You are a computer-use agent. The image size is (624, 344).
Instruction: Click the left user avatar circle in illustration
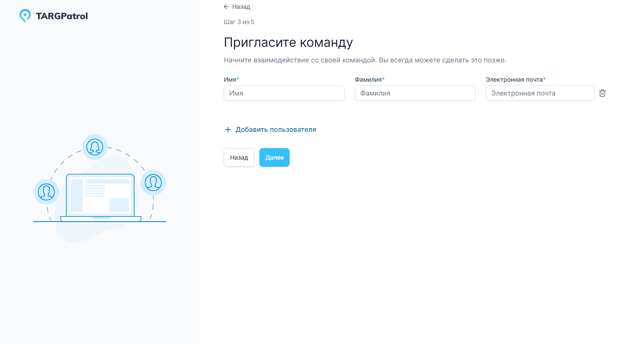pyautogui.click(x=46, y=192)
